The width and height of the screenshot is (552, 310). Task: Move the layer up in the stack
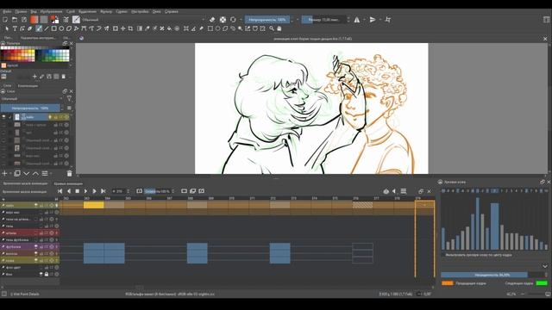point(35,173)
